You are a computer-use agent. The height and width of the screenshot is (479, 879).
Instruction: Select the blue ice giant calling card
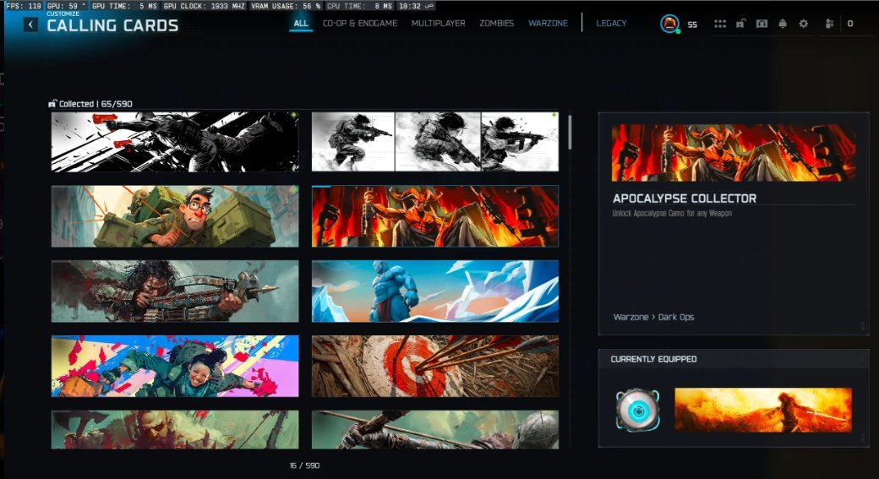pos(434,291)
